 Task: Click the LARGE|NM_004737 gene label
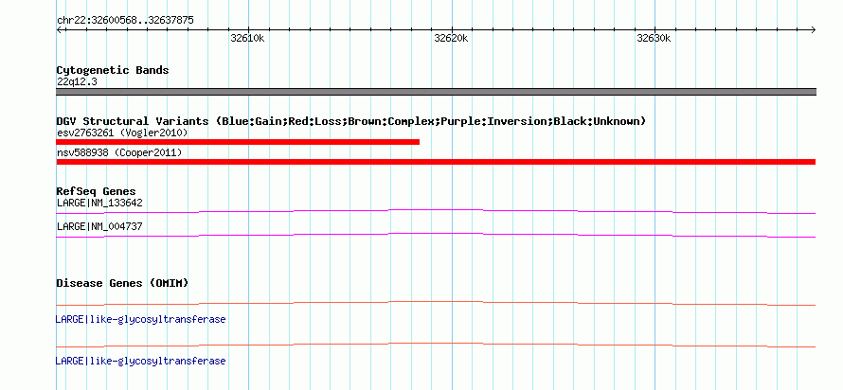coord(99,226)
